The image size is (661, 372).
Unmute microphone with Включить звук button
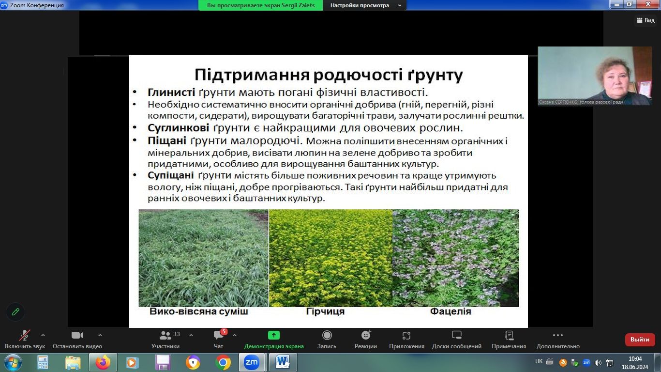25,339
